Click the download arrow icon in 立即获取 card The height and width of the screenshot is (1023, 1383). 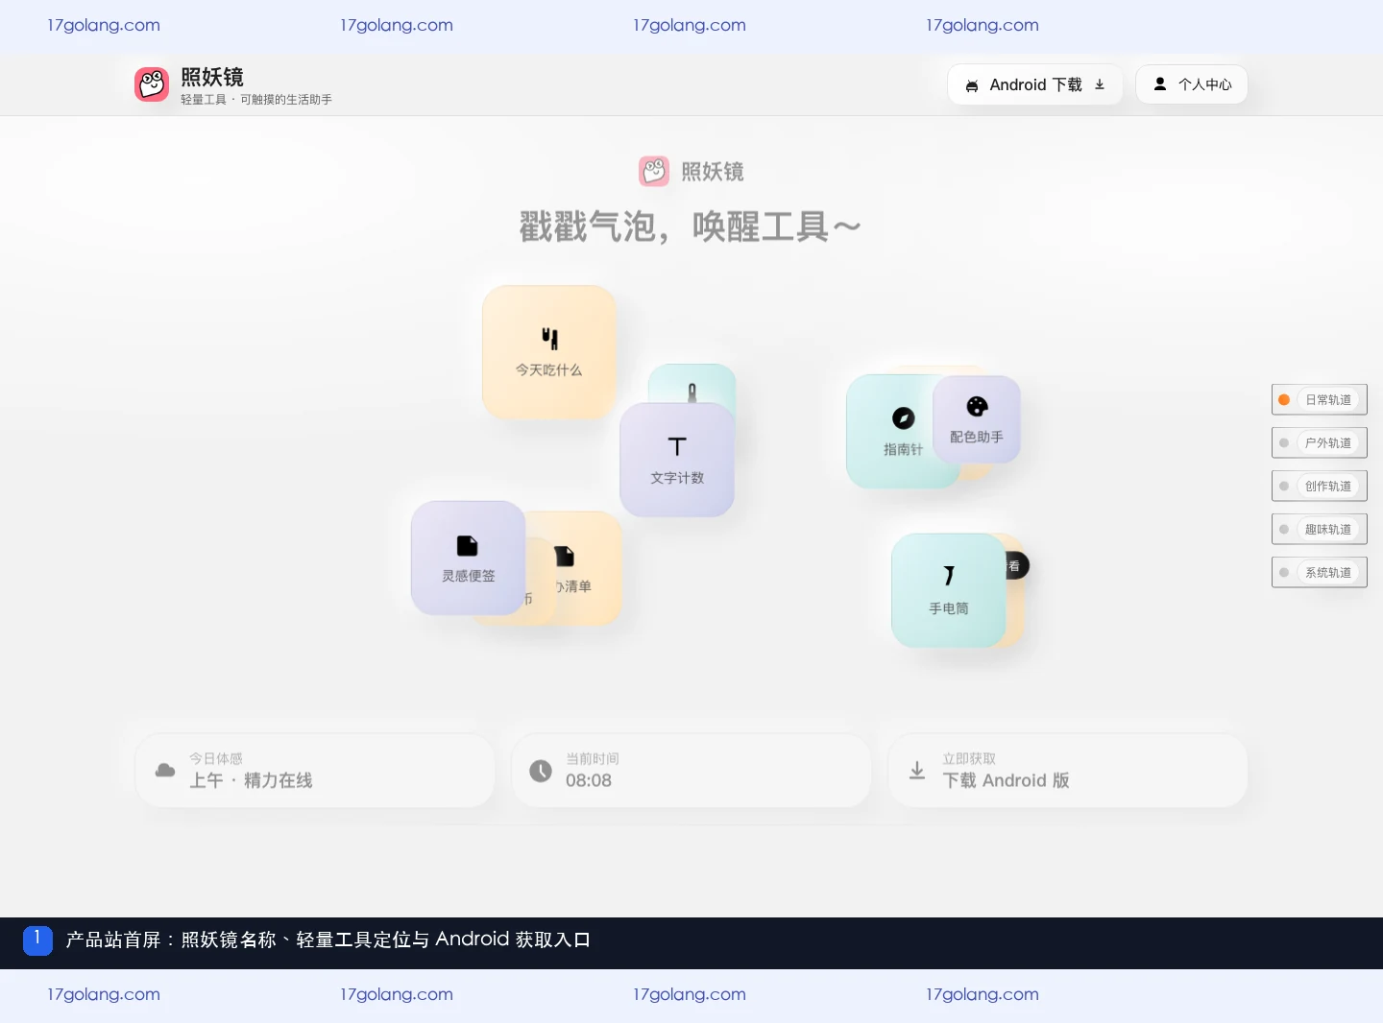[917, 771]
